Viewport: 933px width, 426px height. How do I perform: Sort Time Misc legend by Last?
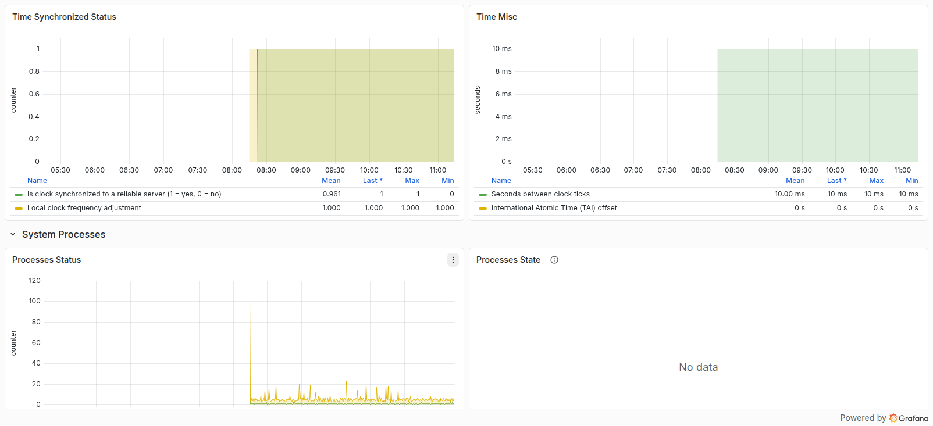837,181
